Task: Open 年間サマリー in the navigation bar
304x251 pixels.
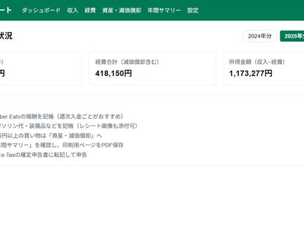Action: 164,11
